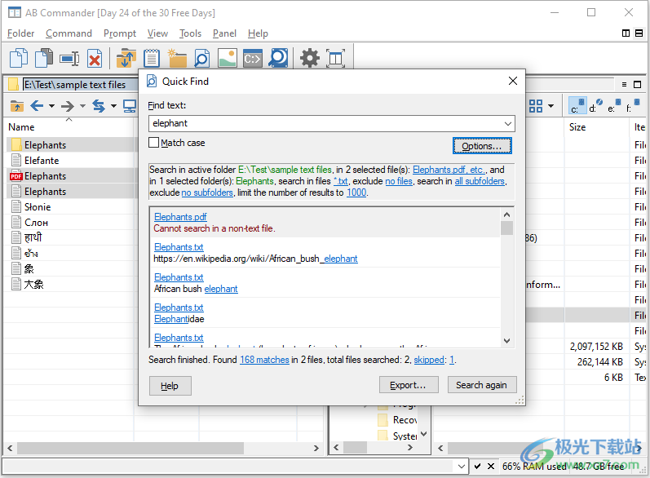Click the 168 matches link
Image resolution: width=650 pixels, height=478 pixels.
[264, 360]
